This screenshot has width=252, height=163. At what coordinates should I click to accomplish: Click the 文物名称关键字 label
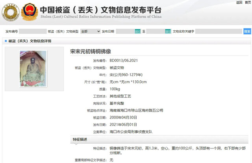click(x=183, y=31)
